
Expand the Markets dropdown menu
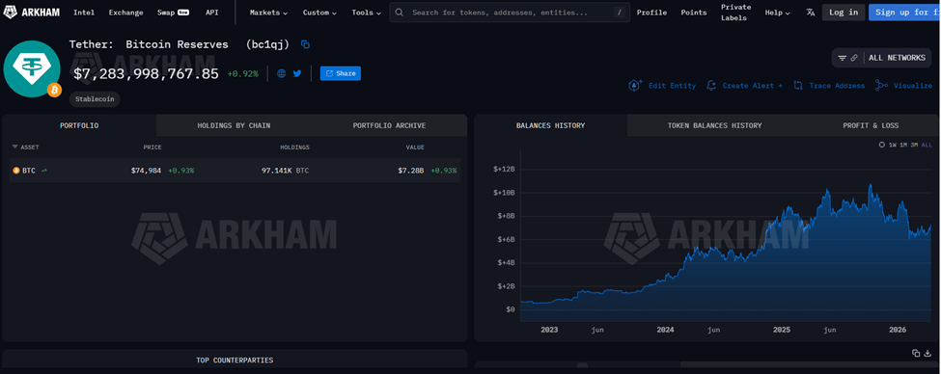coord(269,13)
